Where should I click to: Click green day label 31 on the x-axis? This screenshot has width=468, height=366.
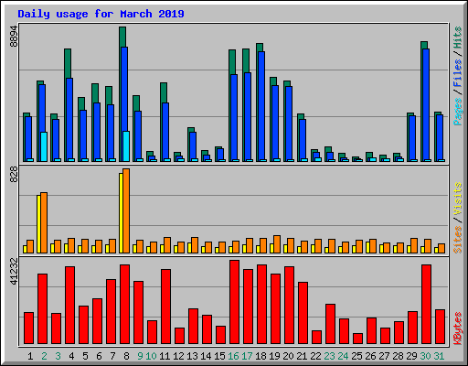tap(439, 356)
